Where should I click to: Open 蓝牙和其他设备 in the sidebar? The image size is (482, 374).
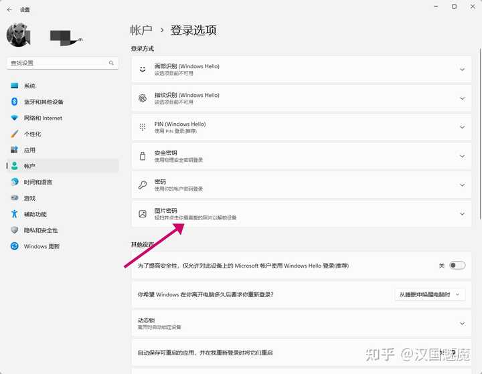(x=62, y=102)
